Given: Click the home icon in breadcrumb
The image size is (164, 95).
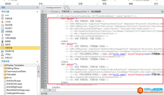Looking at the screenshot, I should (x=52, y=12).
